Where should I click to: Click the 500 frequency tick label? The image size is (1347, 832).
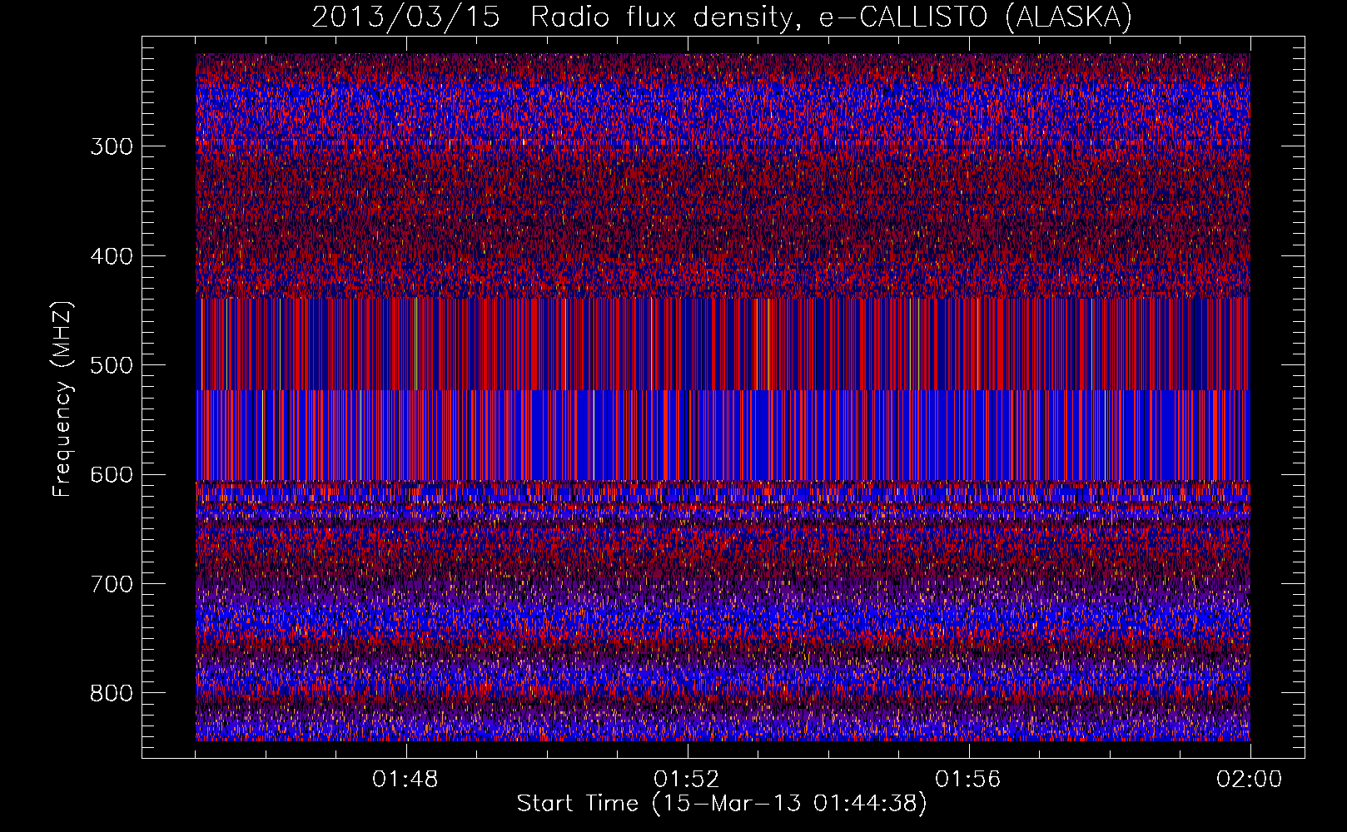112,366
